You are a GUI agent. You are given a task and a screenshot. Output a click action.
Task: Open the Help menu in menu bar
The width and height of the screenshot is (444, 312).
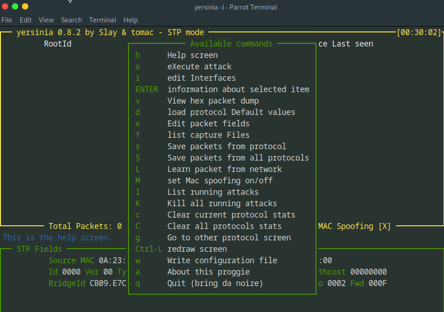(x=130, y=20)
